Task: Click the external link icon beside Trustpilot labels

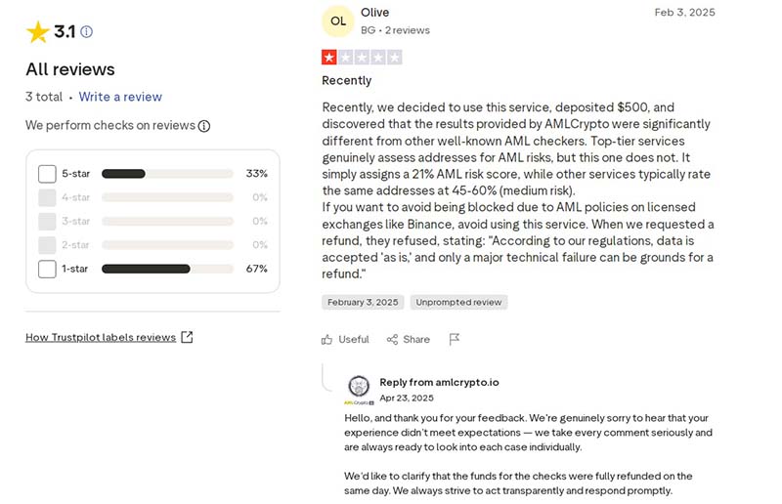Action: point(187,338)
